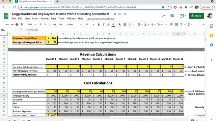
Task: Open the Google Sheets home icon
Action: click(6, 16)
